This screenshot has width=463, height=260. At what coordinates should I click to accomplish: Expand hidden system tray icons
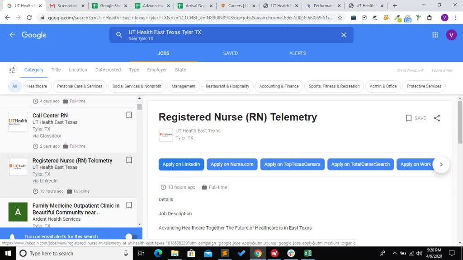[x=394, y=253]
